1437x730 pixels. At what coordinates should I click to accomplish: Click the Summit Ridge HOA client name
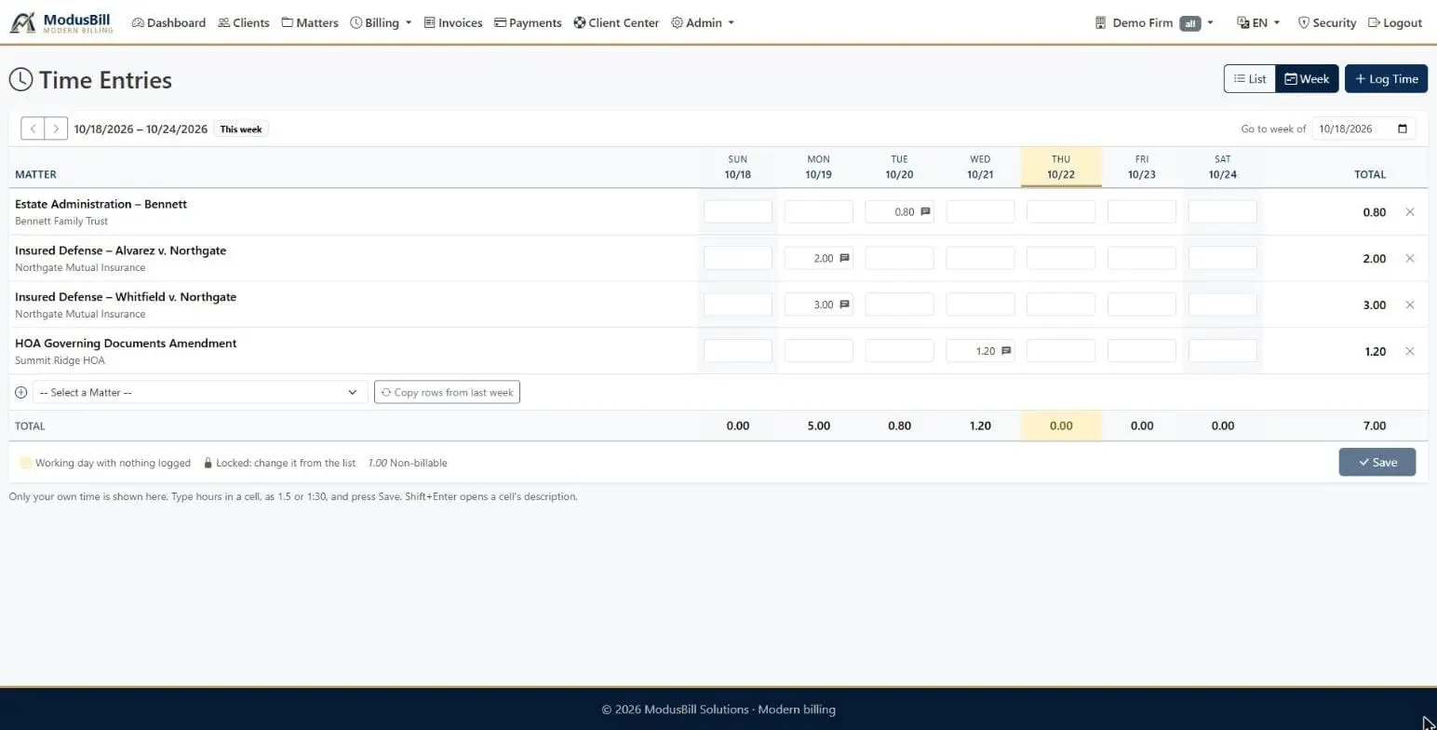[60, 360]
